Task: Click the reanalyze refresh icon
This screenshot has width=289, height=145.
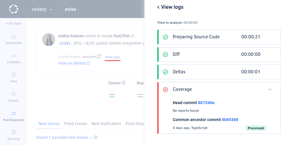Action: (x=99, y=56)
